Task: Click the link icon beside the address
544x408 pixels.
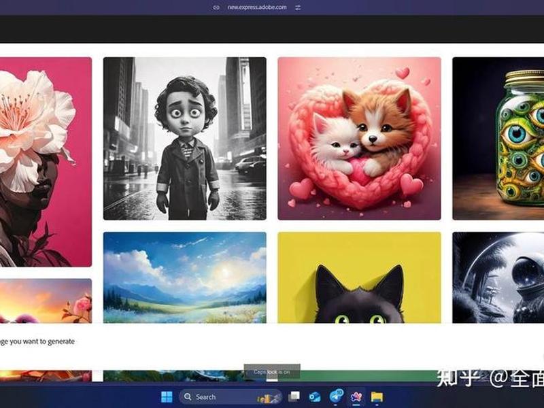Action: pyautogui.click(x=216, y=7)
